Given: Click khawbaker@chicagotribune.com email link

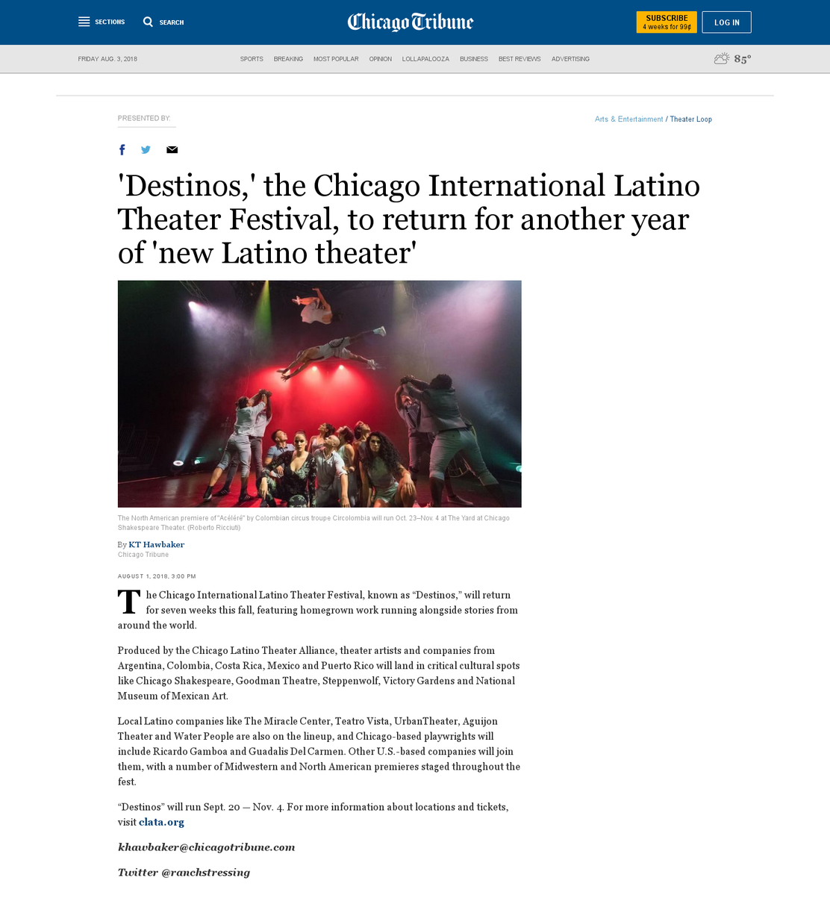Looking at the screenshot, I should tap(206, 847).
